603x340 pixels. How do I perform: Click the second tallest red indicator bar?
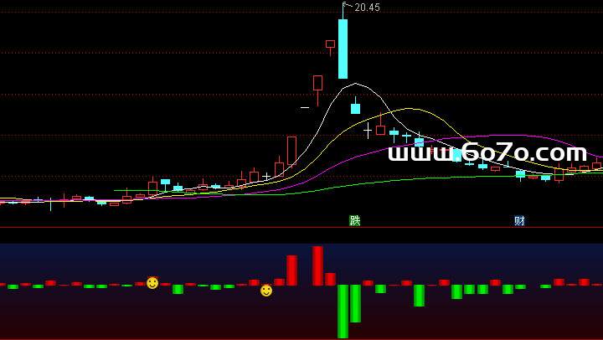coord(291,270)
